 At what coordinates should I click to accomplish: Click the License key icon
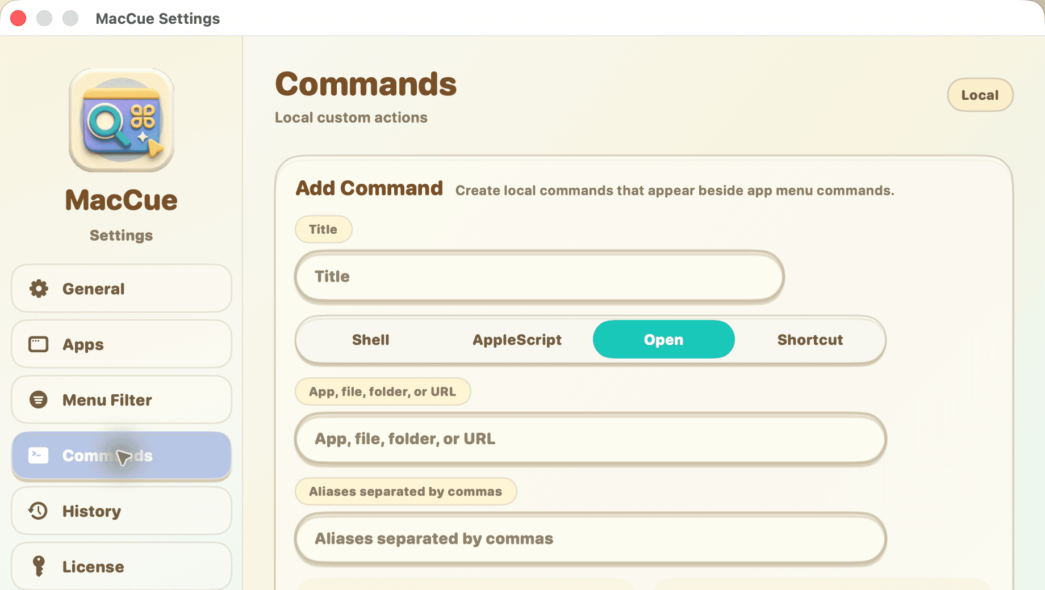coord(39,566)
